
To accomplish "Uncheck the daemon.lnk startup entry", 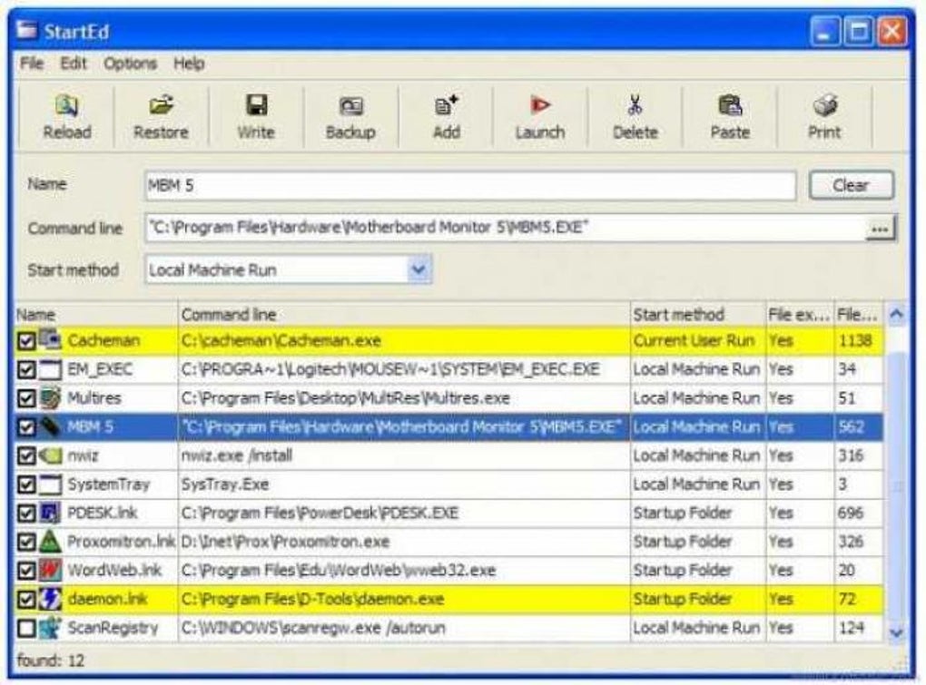I will (26, 599).
